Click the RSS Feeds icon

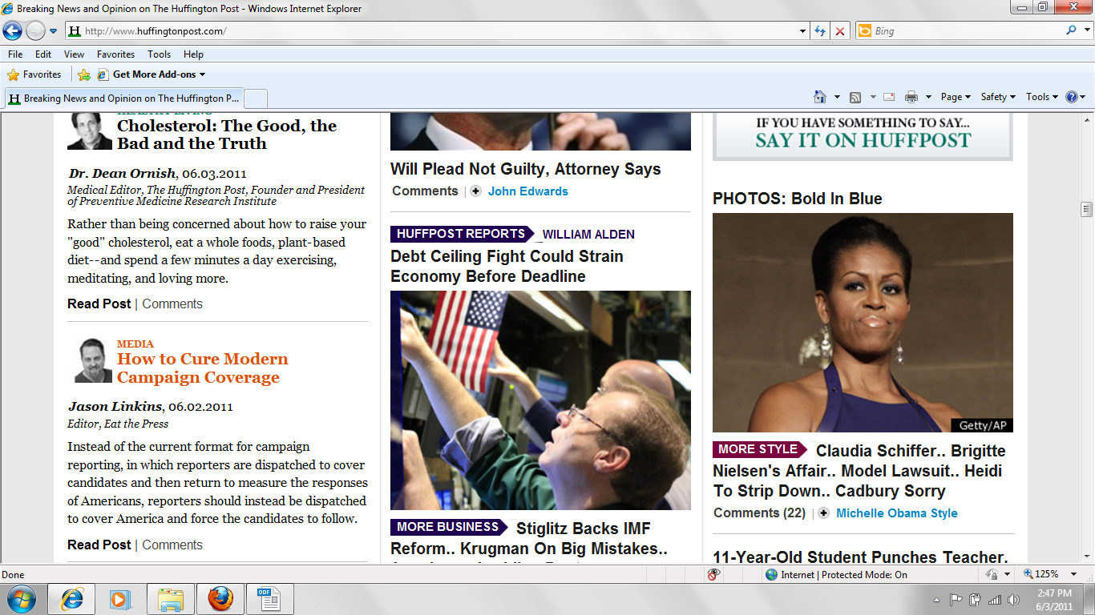coord(855,97)
